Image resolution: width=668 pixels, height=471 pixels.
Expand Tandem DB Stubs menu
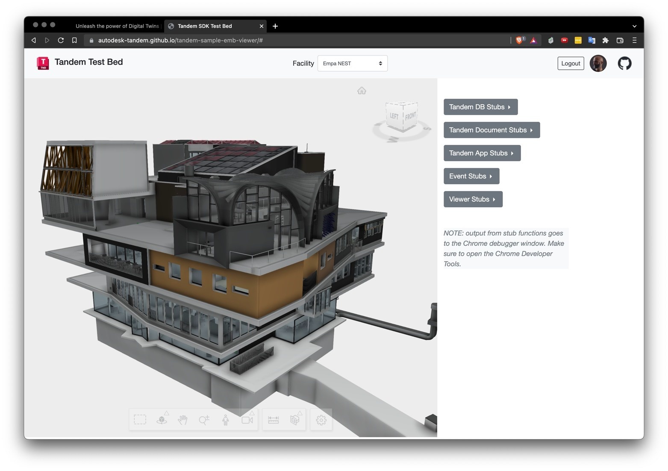coord(480,107)
